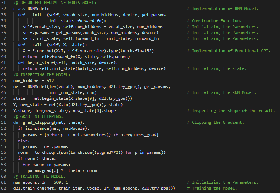
Task: Click line number 44 in the gutter
Action: pyautogui.click(x=5, y=81)
